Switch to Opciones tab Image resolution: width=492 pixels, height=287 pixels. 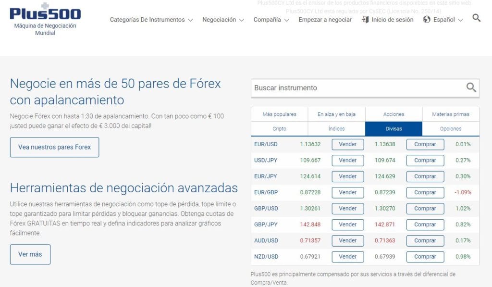(451, 129)
